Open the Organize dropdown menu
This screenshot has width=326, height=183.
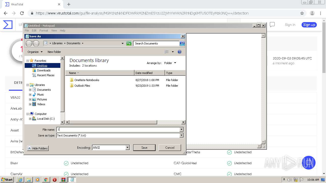tap(35, 52)
